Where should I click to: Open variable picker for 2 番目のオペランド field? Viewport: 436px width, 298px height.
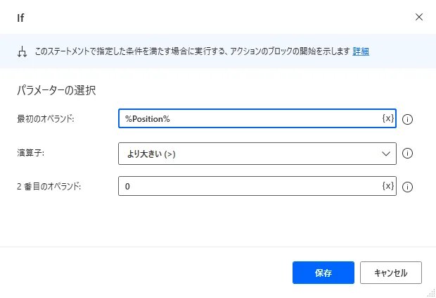[387, 186]
